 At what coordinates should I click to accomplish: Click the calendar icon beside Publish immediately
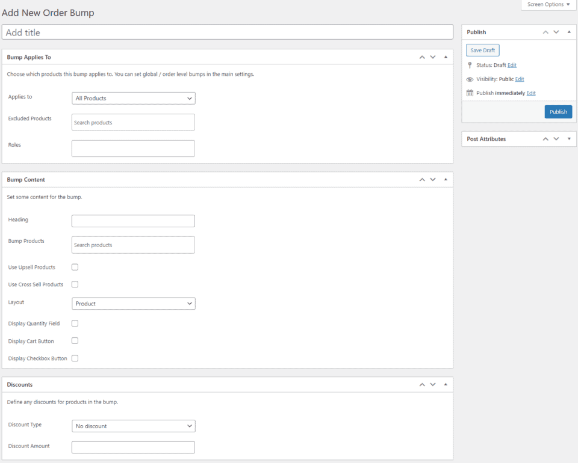469,93
